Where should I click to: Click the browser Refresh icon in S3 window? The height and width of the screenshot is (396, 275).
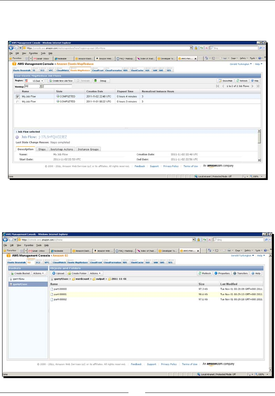pos(205,239)
